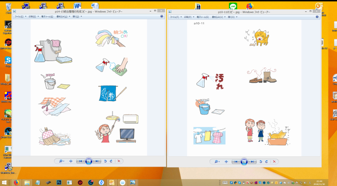Switch to Photoshop on the taskbar

point(59,183)
